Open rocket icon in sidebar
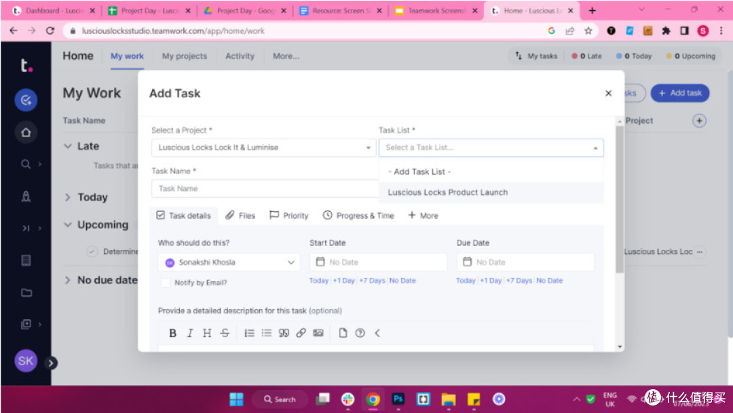 pyautogui.click(x=26, y=196)
